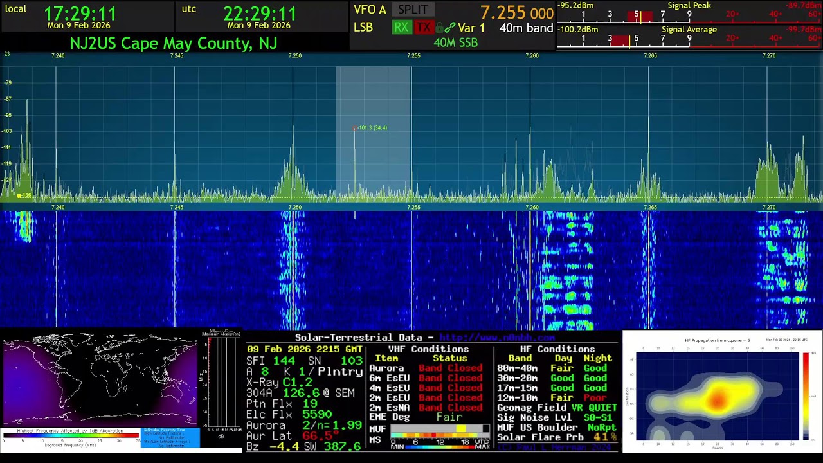The image size is (823, 463).
Task: Click the 12m-10m Night Poor value
Action: (x=595, y=398)
